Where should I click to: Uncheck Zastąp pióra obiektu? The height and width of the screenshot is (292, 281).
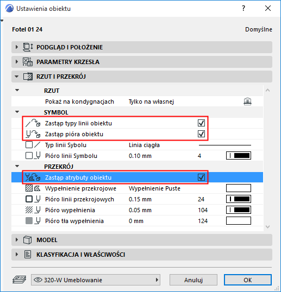[x=201, y=134]
